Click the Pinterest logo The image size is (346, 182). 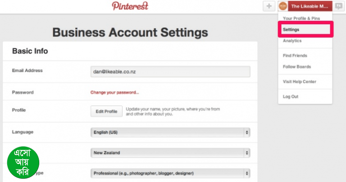coord(130,6)
